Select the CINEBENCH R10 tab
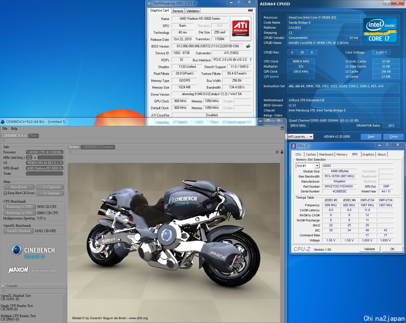The width and height of the screenshot is (406, 323). coord(14,136)
